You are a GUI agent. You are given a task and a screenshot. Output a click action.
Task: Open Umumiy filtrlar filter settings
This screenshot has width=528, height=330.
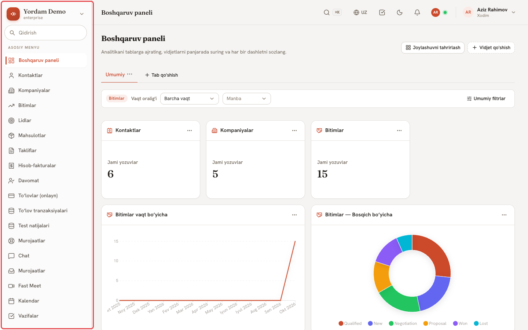point(486,99)
